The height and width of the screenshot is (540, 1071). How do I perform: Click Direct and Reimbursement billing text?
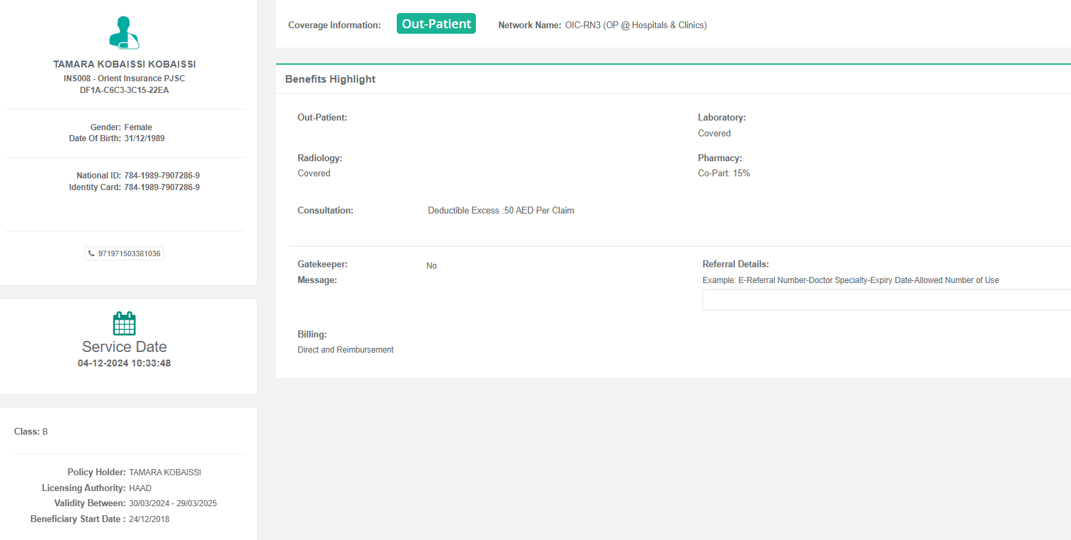[x=345, y=350]
